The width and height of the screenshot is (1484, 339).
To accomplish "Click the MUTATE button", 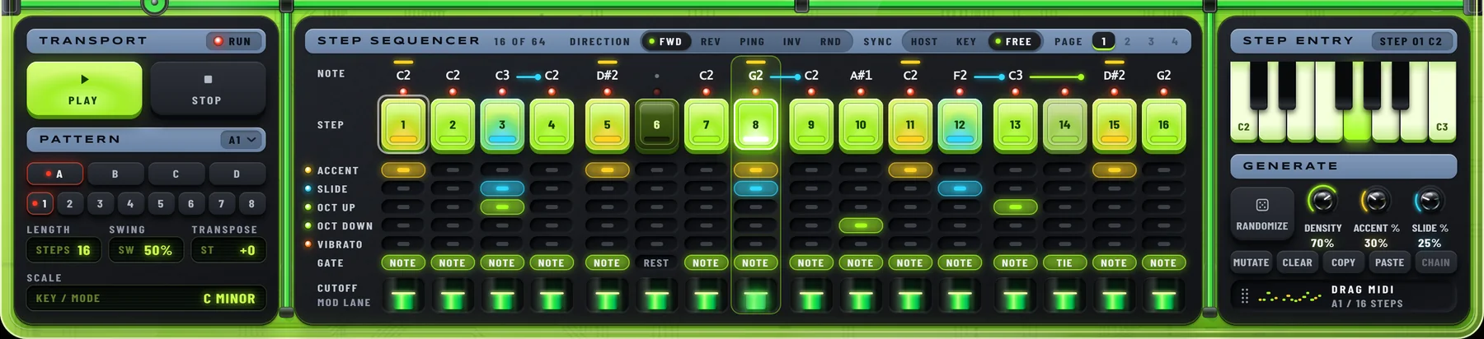I will click(x=1251, y=262).
